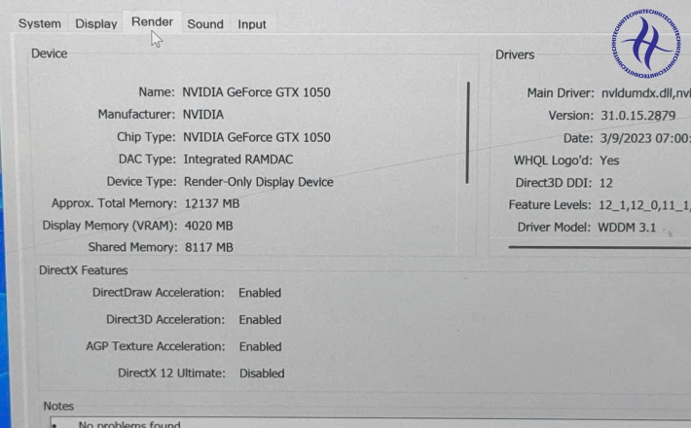Click the 'Main Driver:' label
This screenshot has width=691, height=428.
coord(561,93)
